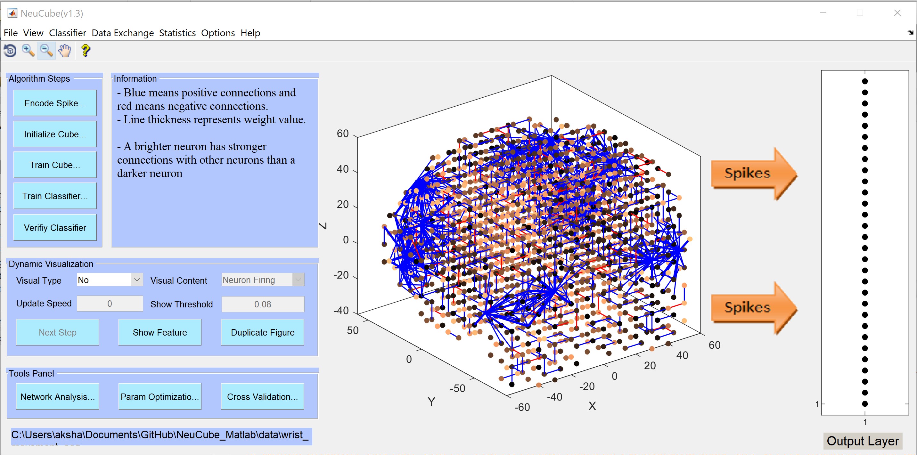
Task: Click the Show Feature button
Action: [160, 332]
